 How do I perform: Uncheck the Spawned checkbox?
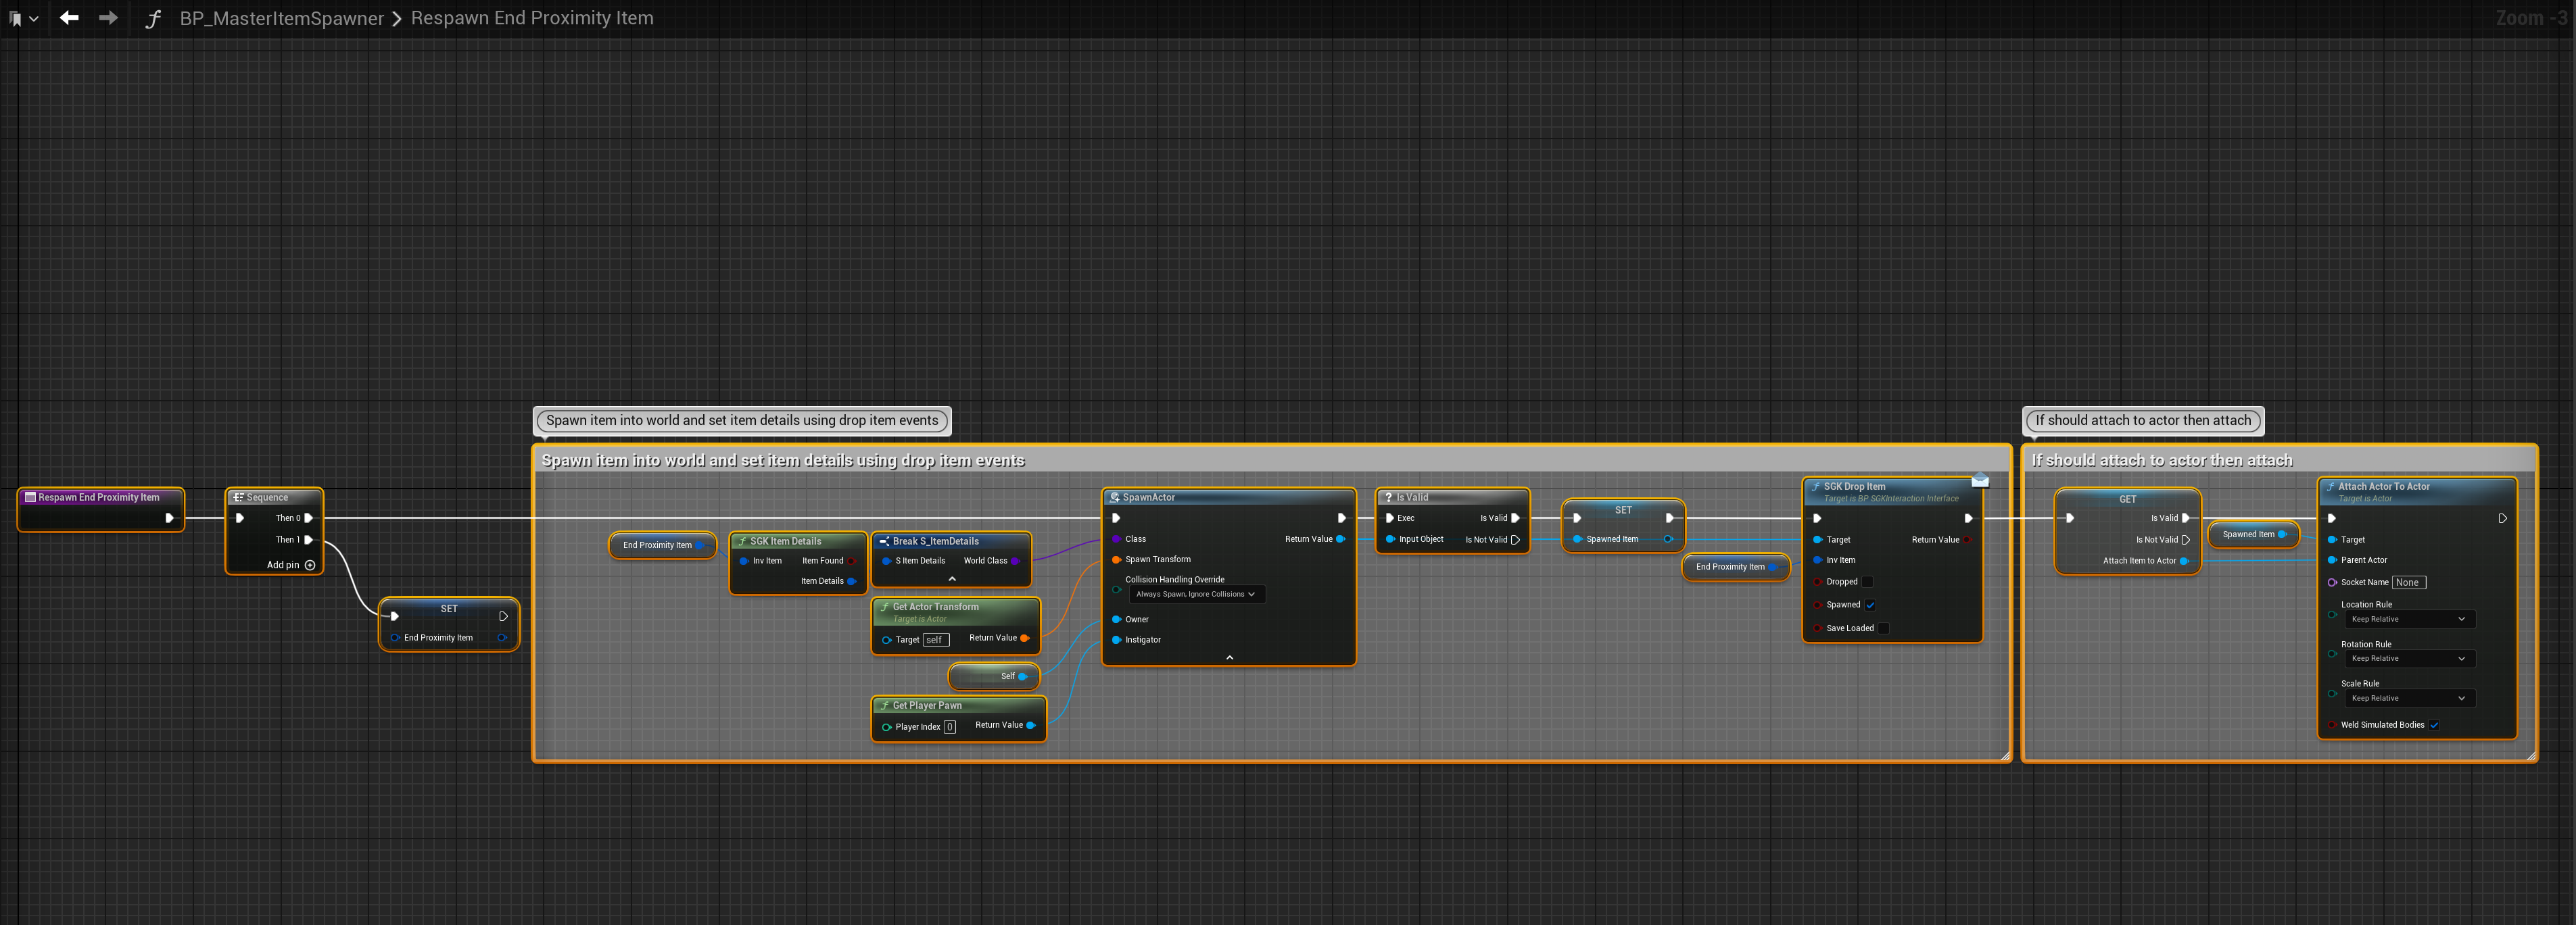click(1870, 604)
